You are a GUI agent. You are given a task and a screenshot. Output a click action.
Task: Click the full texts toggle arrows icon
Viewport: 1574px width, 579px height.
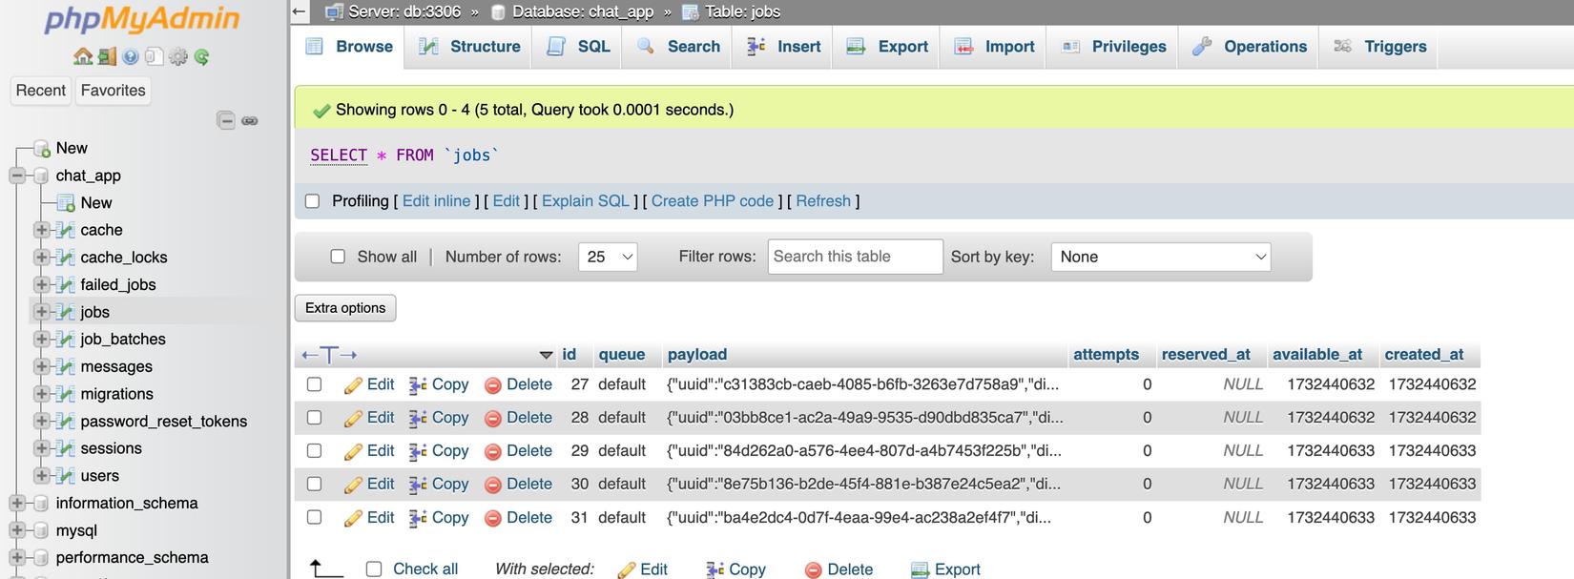pos(329,355)
